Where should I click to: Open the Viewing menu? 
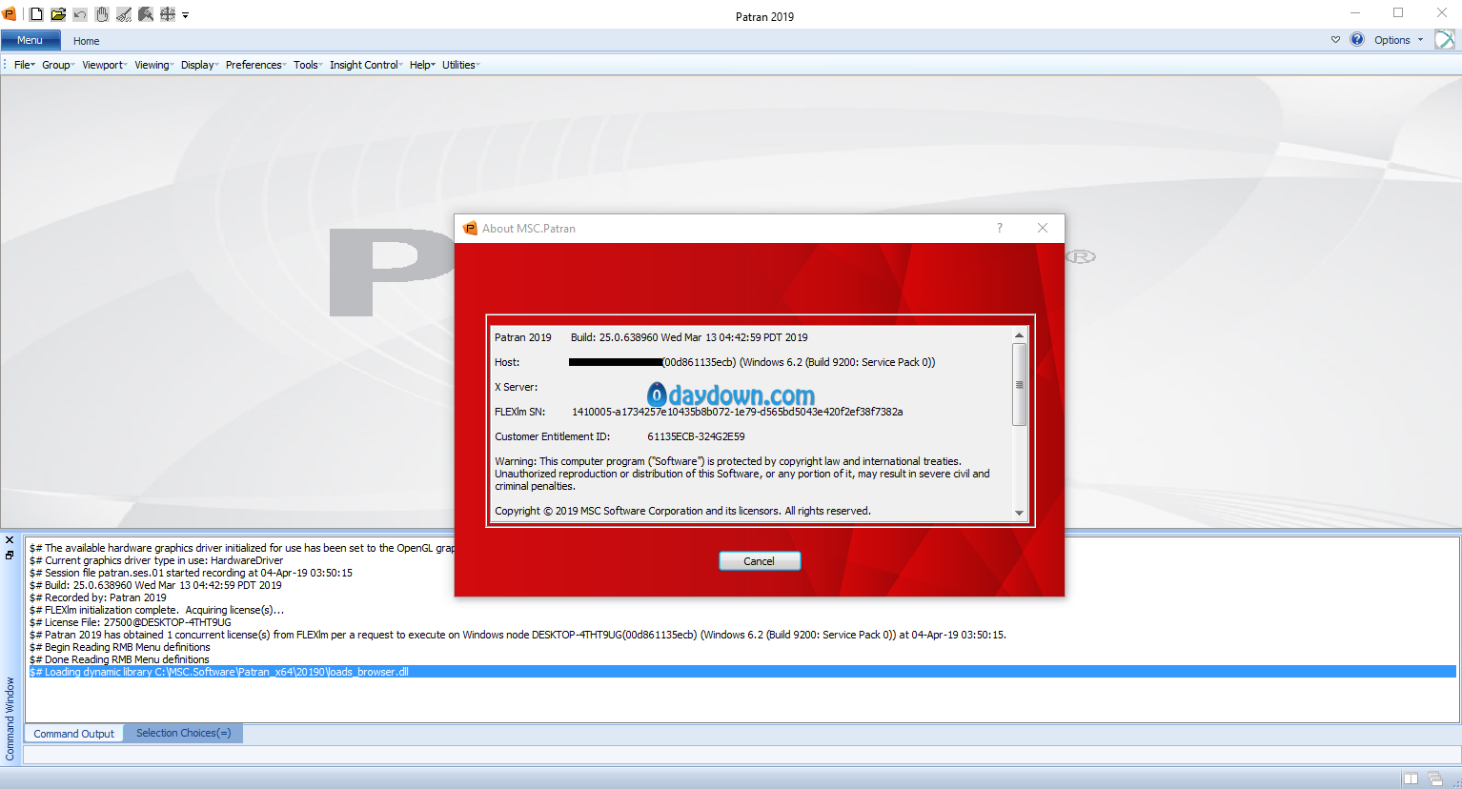[153, 65]
